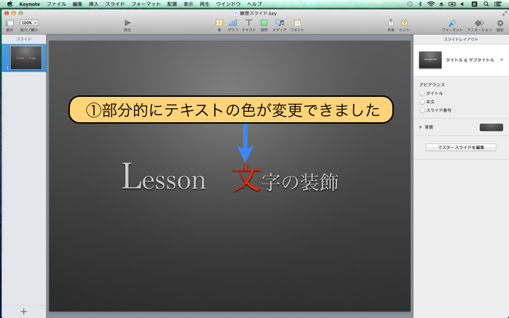Open the volume icon in menu bar
Image resolution: width=509 pixels, height=318 pixels.
point(462,4)
